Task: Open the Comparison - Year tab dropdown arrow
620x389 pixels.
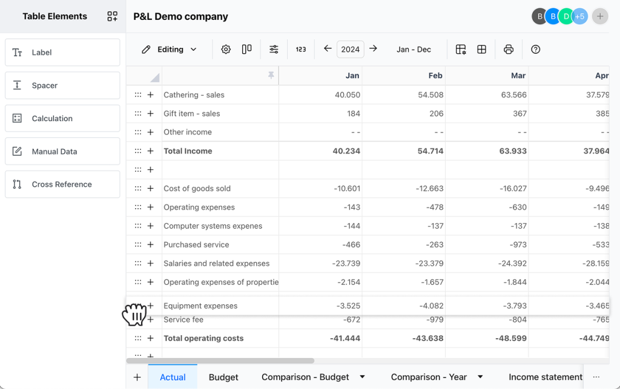Action: click(480, 377)
